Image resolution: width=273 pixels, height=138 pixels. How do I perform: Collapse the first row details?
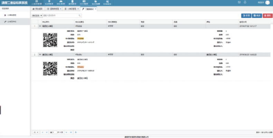(x=40, y=26)
